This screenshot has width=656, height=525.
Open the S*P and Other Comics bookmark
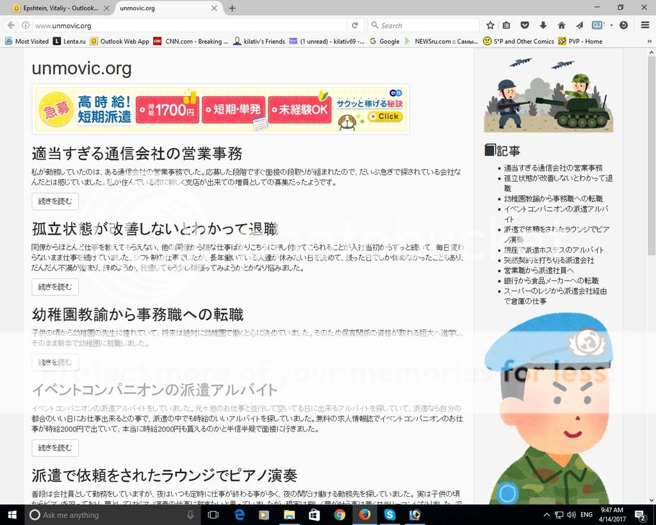[x=518, y=42]
